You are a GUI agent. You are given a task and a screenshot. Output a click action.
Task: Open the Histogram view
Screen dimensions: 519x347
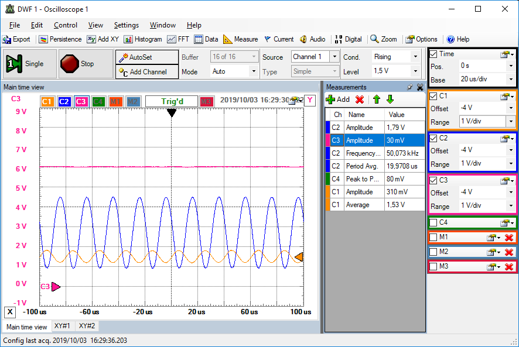(x=142, y=39)
